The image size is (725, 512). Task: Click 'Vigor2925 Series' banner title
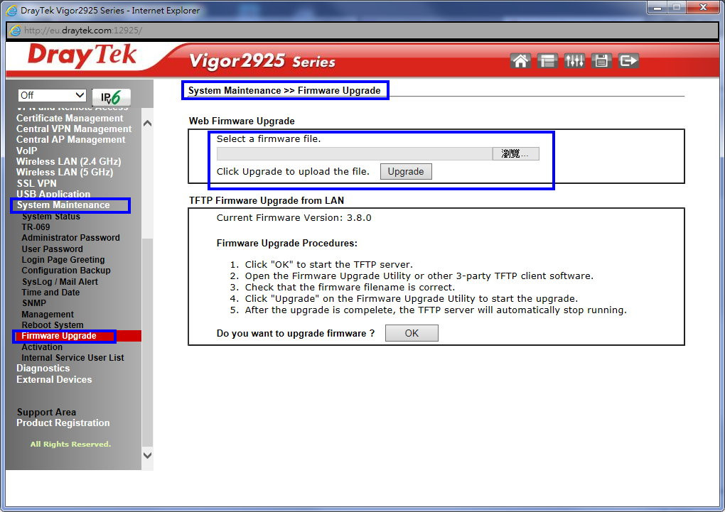pyautogui.click(x=262, y=62)
